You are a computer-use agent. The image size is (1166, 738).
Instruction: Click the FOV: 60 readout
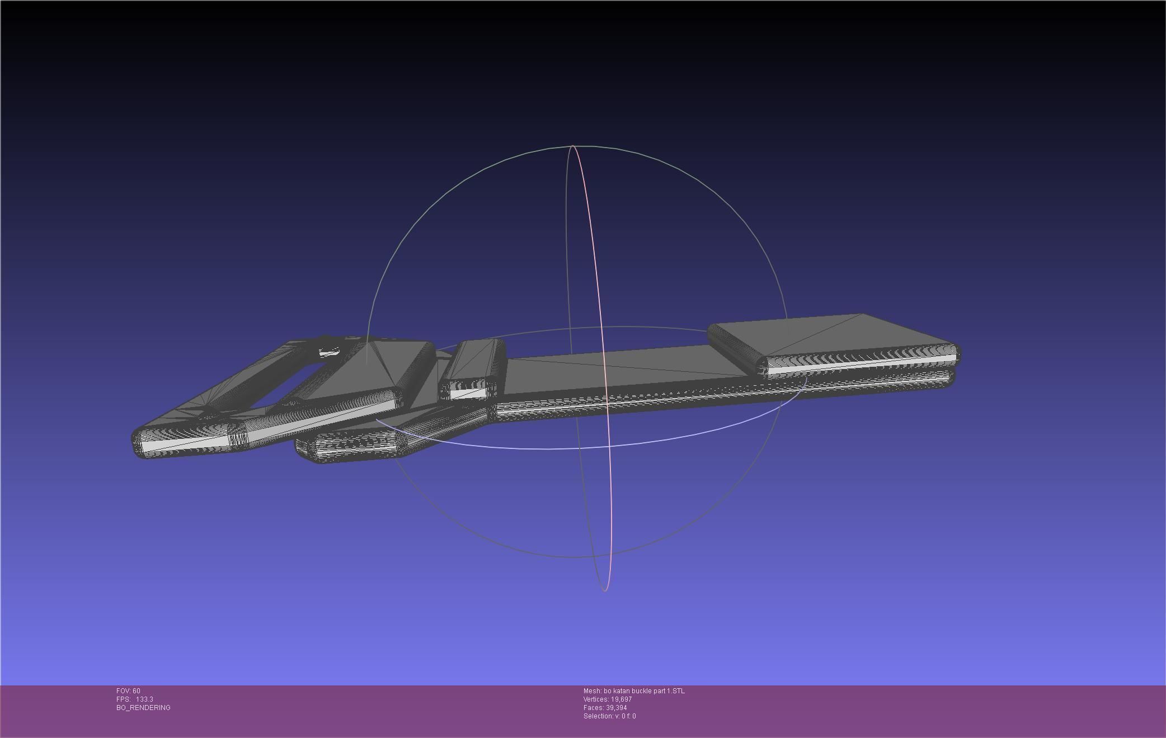click(128, 691)
